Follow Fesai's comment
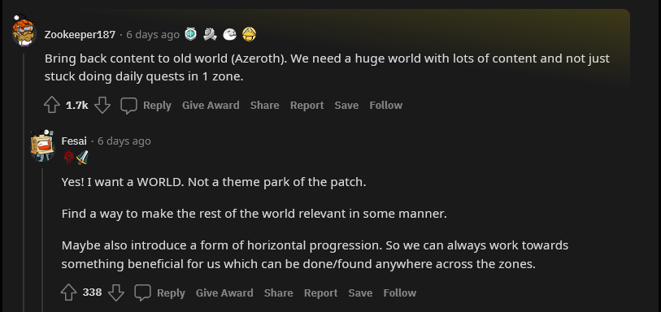Screen dimensions: 661x312 point(400,292)
